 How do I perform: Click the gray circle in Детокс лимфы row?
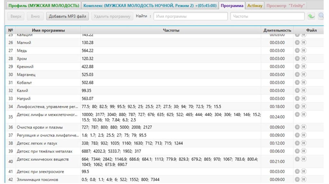(x=297, y=114)
